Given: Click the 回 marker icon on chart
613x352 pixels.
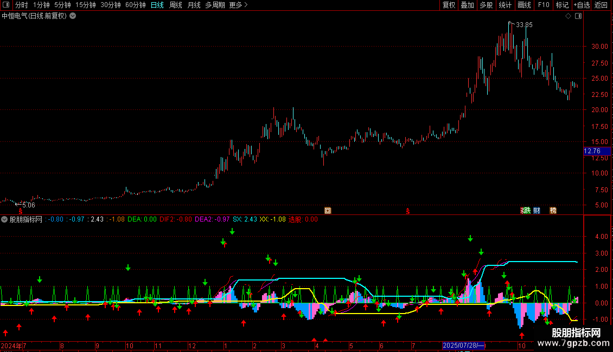Looking at the screenshot, I should 328,211.
